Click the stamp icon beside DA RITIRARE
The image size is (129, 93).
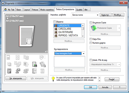[56, 32]
